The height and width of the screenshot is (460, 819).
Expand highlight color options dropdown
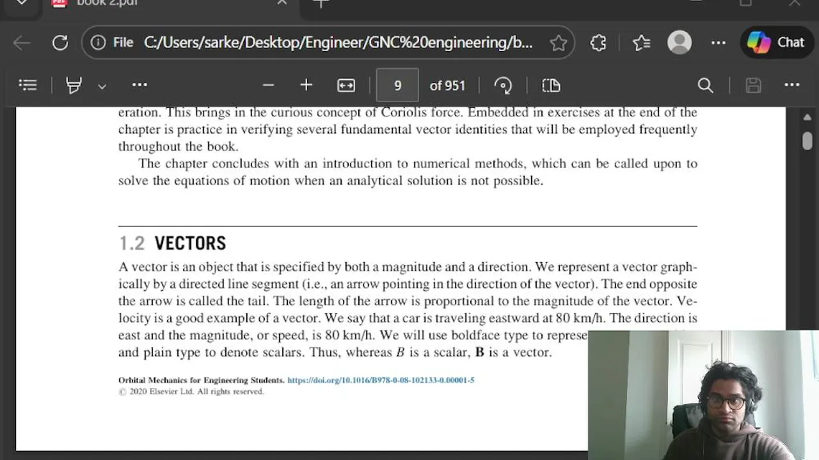[x=102, y=86]
